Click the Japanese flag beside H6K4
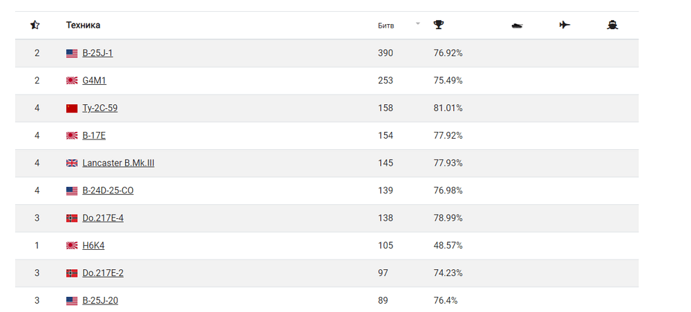This screenshot has width=691, height=312. tap(72, 246)
